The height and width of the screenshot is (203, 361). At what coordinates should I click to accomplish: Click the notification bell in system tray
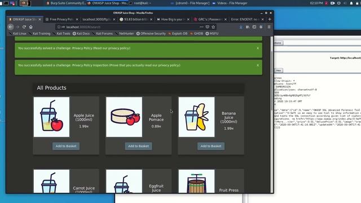pos(351,3)
